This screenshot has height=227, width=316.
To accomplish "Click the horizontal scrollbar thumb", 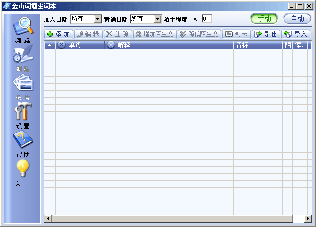I will click(x=172, y=218).
